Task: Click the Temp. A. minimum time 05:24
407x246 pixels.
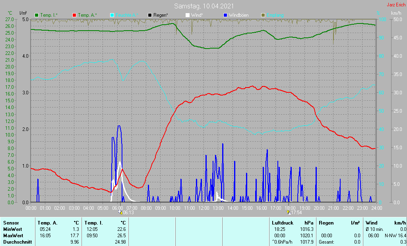Action: pyautogui.click(x=45, y=229)
